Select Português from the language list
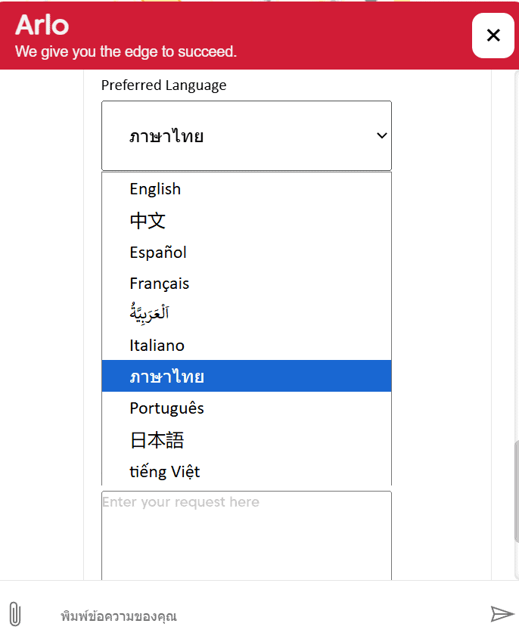 [x=166, y=408]
